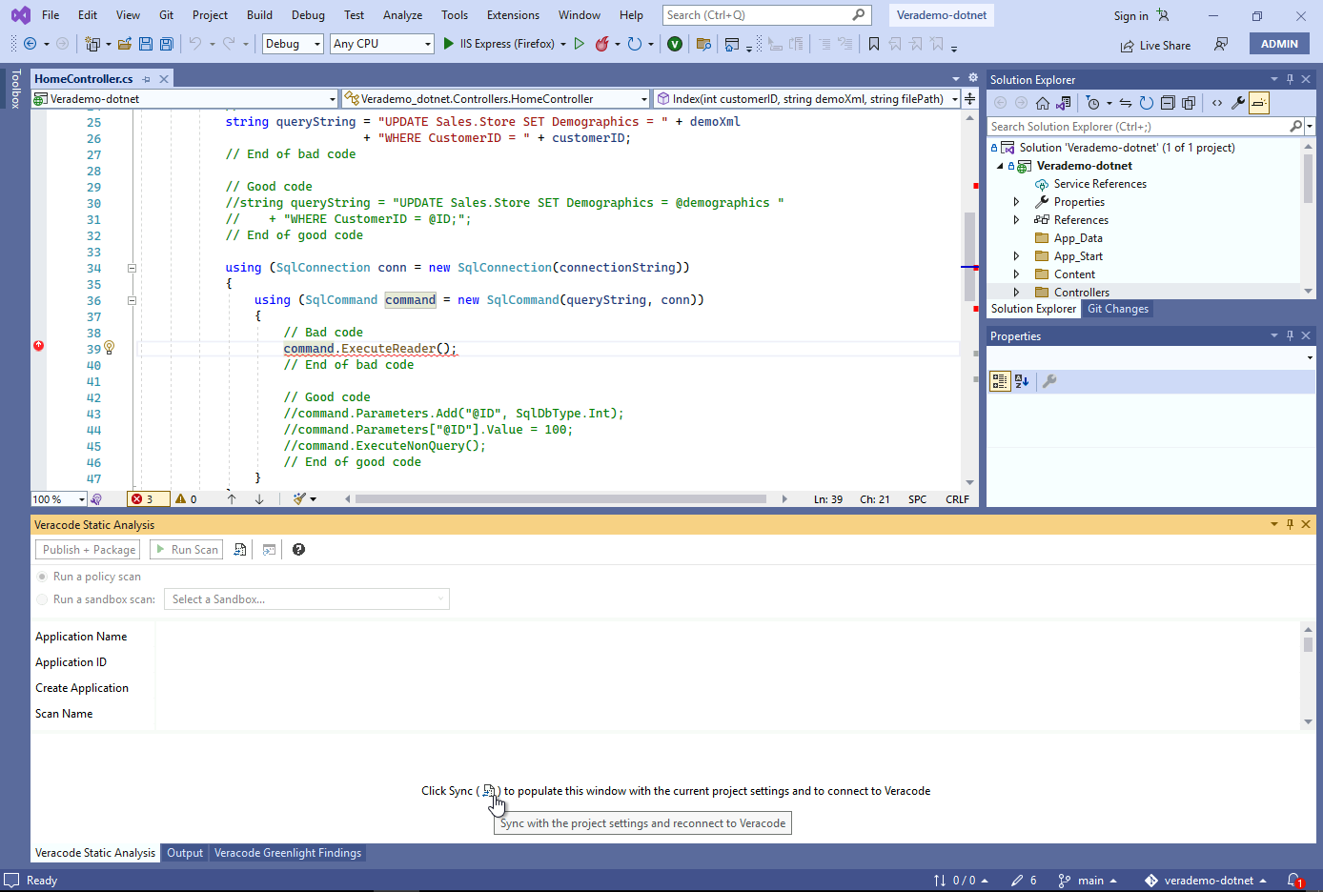Click the notifications bell in status bar

coord(1295,881)
